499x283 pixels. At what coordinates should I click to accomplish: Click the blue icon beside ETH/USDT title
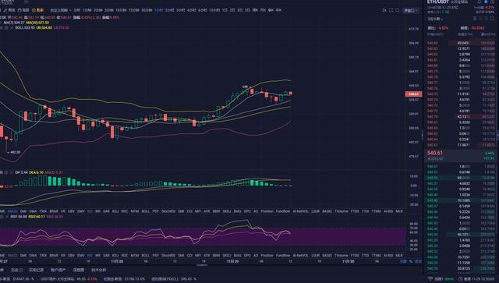[486, 2]
